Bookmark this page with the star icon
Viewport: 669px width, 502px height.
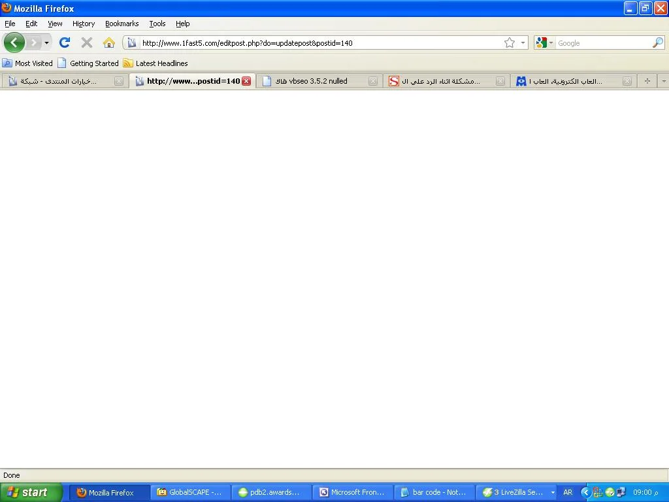510,42
